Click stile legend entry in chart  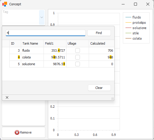tap(132, 33)
